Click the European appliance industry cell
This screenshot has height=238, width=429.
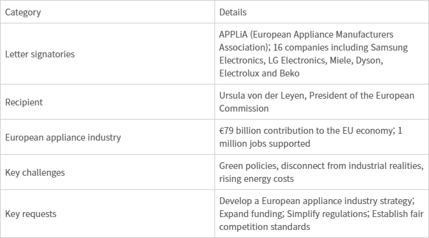[x=107, y=137]
